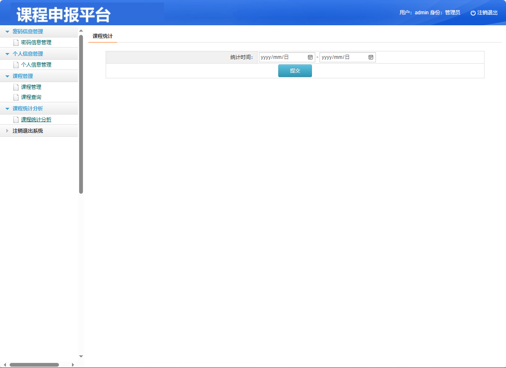Click the document icon beside 个人信息管理
506x368 pixels.
click(16, 64)
